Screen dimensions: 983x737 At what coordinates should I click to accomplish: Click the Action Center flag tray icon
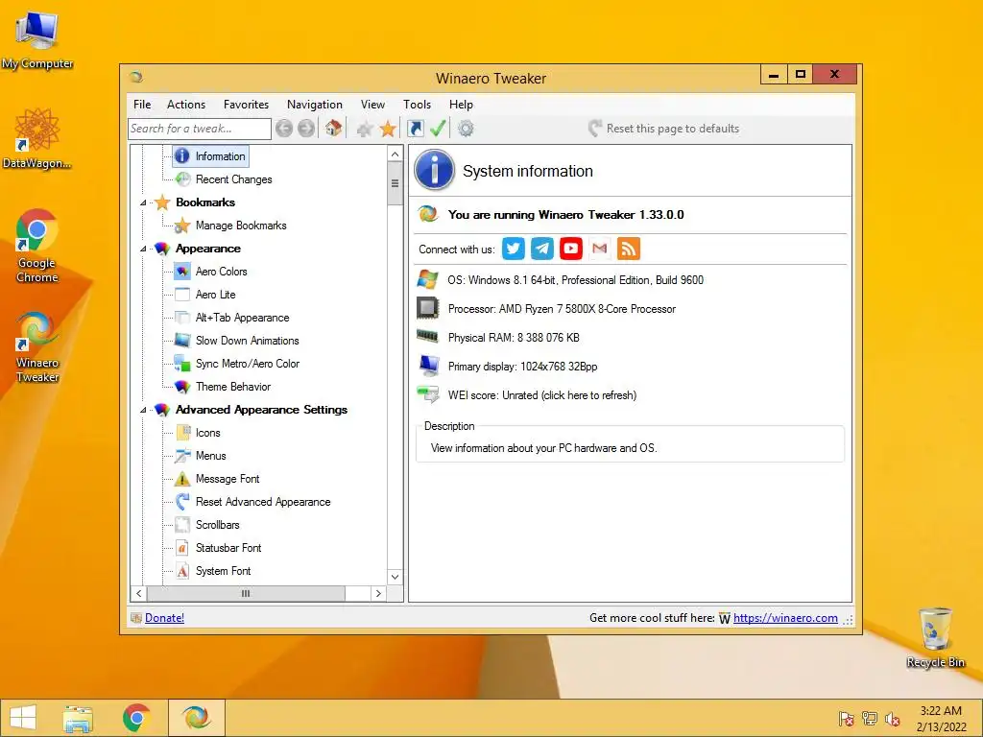tap(846, 719)
